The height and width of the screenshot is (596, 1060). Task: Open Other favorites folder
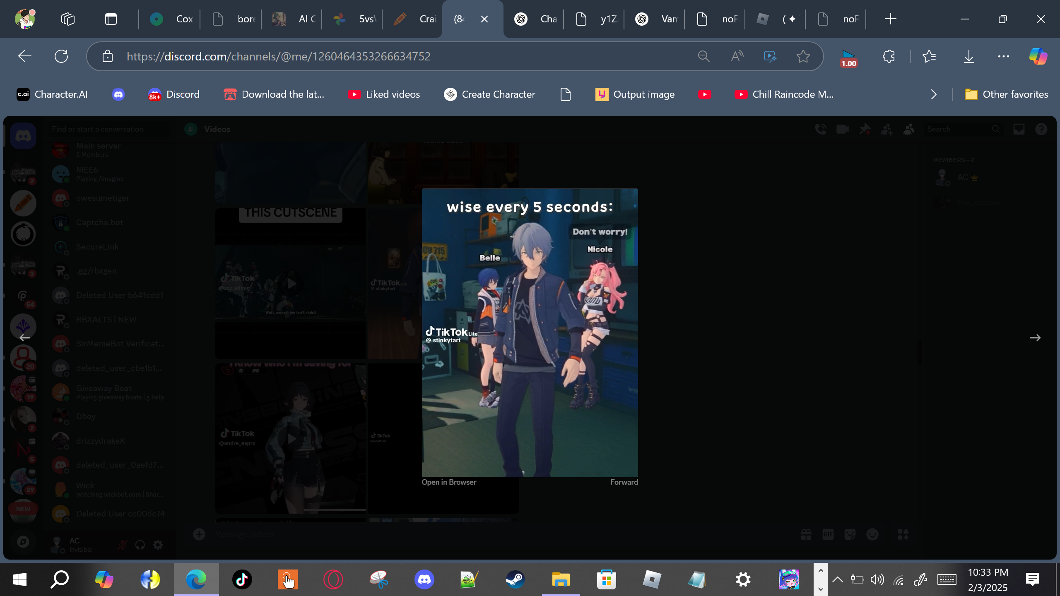click(x=1006, y=94)
